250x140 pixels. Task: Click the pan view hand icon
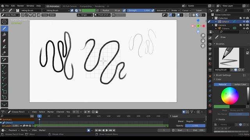pos(203,40)
